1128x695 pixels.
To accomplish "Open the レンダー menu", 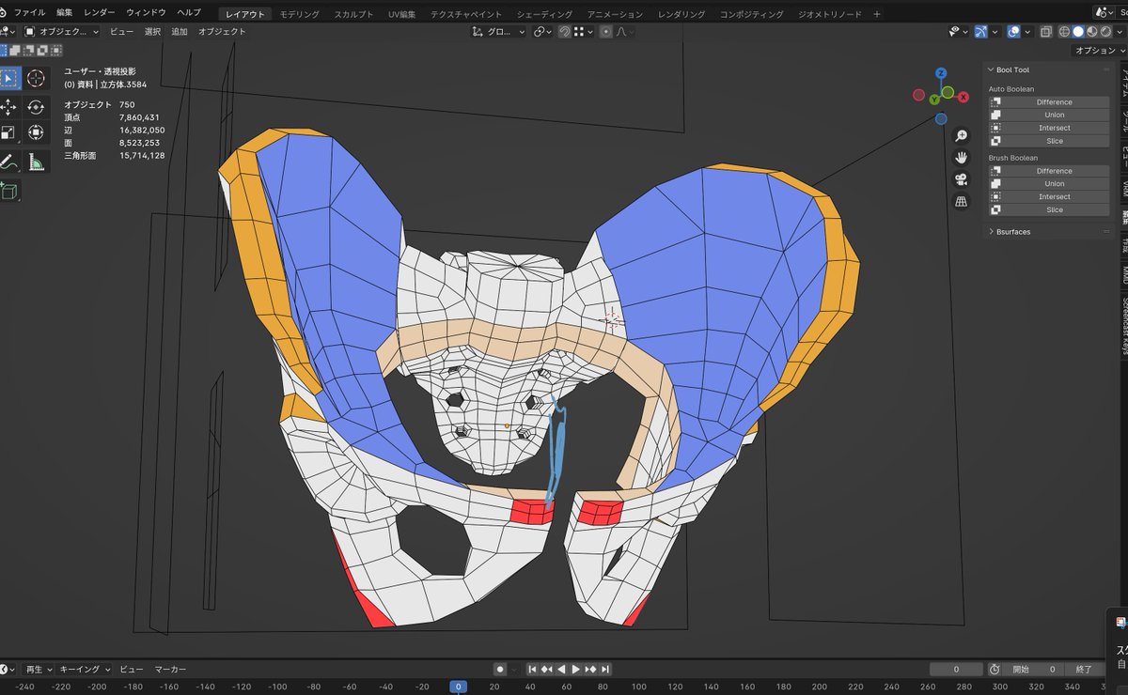I will pos(100,13).
